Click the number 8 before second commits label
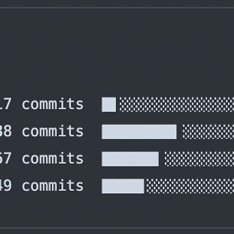This screenshot has height=234, width=234. (7, 131)
